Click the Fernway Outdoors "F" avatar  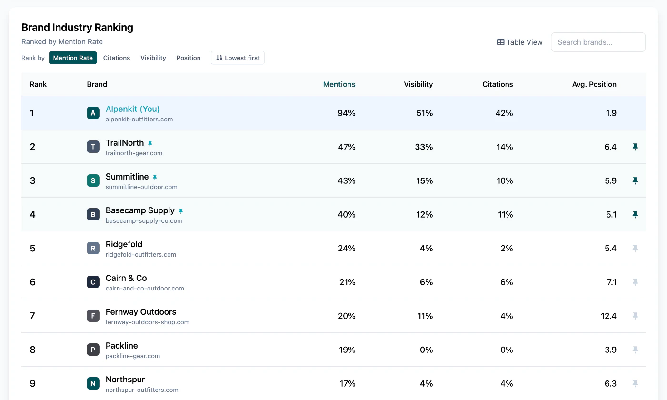pyautogui.click(x=93, y=316)
